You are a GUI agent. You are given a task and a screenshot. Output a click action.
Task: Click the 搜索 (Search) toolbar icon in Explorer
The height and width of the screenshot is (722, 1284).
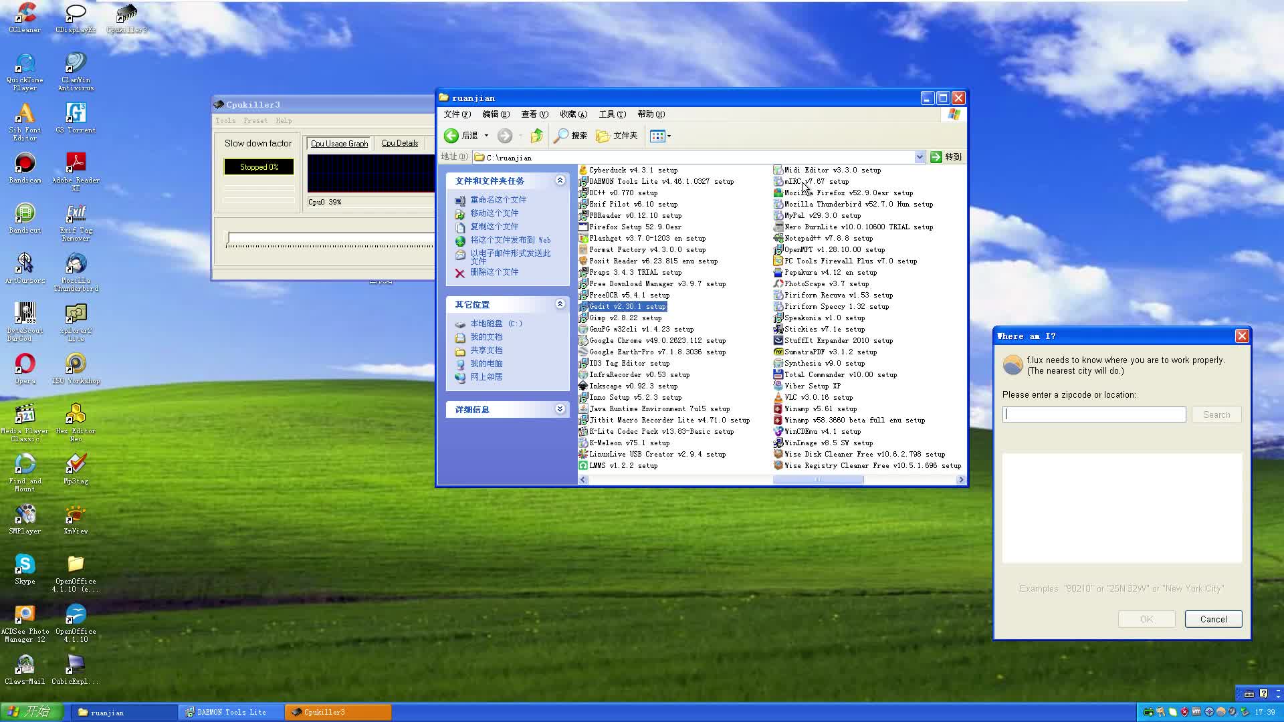570,136
